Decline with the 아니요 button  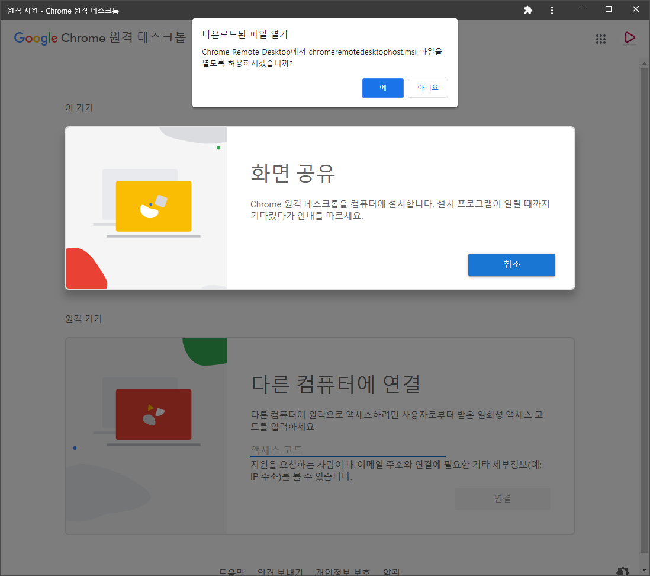[x=428, y=88]
